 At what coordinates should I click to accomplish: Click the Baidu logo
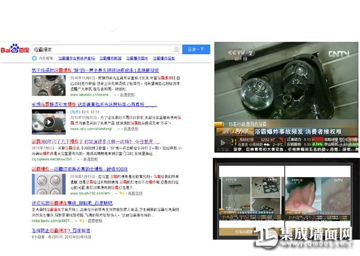click(x=15, y=49)
